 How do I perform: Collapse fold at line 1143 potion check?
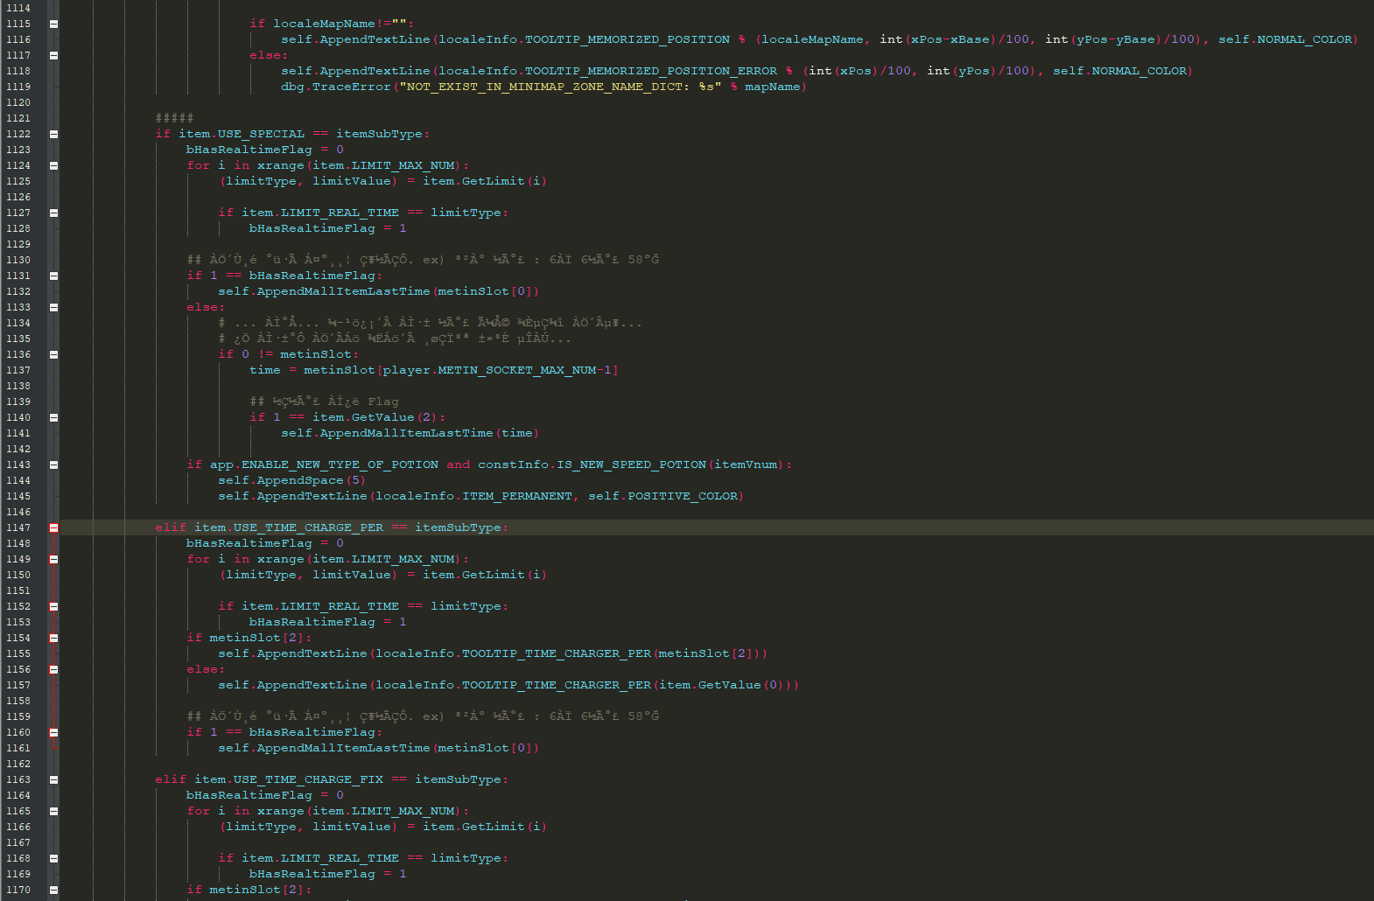53,464
